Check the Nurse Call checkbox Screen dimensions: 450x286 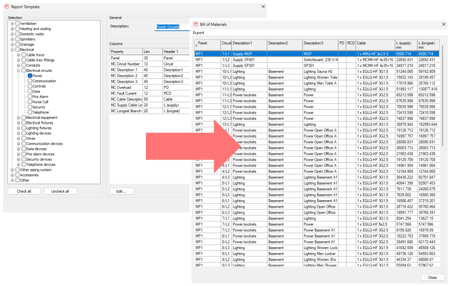(x=30, y=102)
